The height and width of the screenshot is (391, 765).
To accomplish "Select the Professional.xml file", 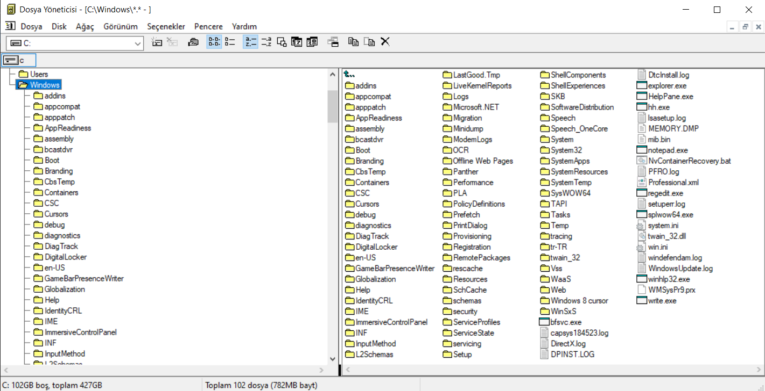I will pyautogui.click(x=668, y=183).
